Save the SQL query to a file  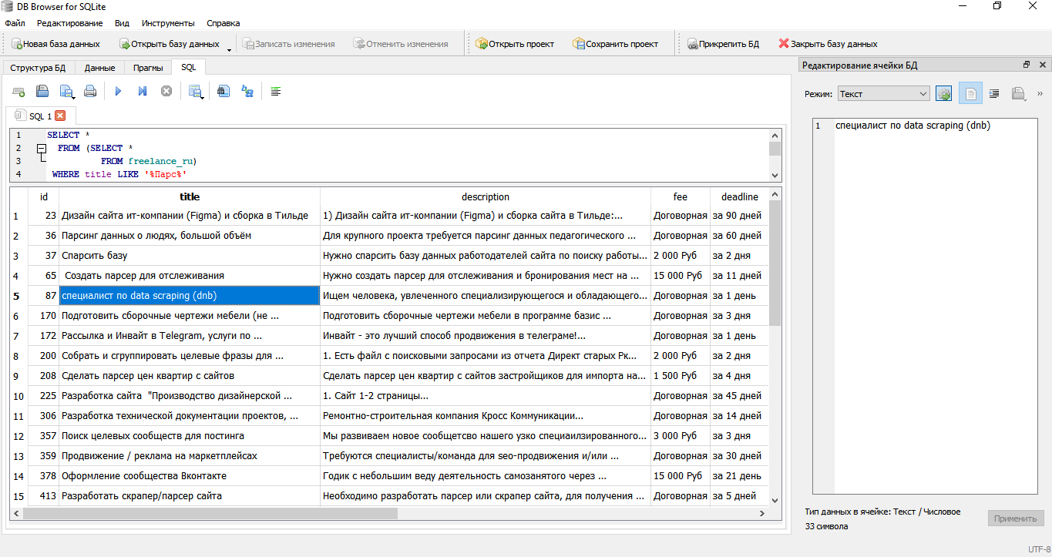tap(67, 91)
